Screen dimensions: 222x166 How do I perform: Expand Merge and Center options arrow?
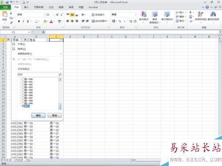pyautogui.click(x=108, y=21)
